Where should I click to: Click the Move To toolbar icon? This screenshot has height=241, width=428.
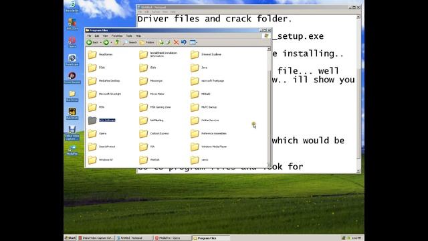click(x=161, y=42)
